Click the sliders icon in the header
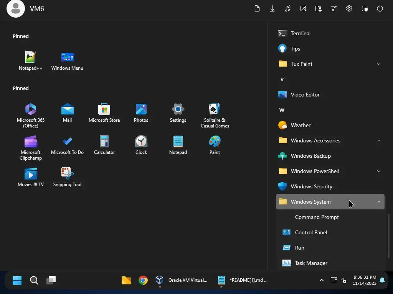393x294 pixels. [x=334, y=8]
